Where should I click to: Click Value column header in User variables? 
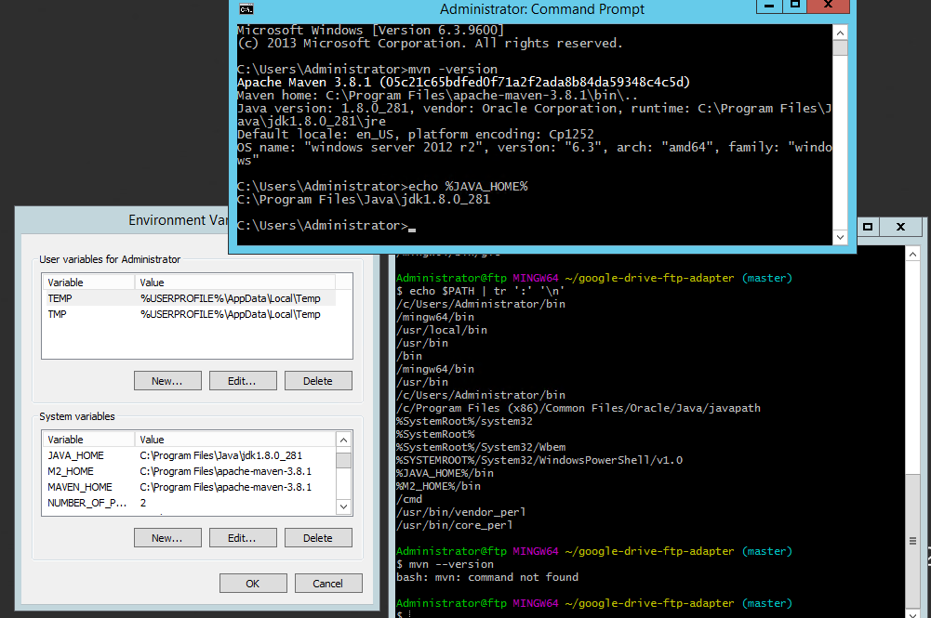235,283
